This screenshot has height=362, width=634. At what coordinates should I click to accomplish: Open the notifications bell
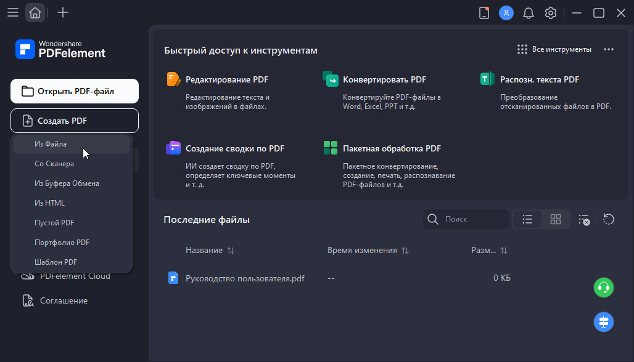click(x=529, y=13)
